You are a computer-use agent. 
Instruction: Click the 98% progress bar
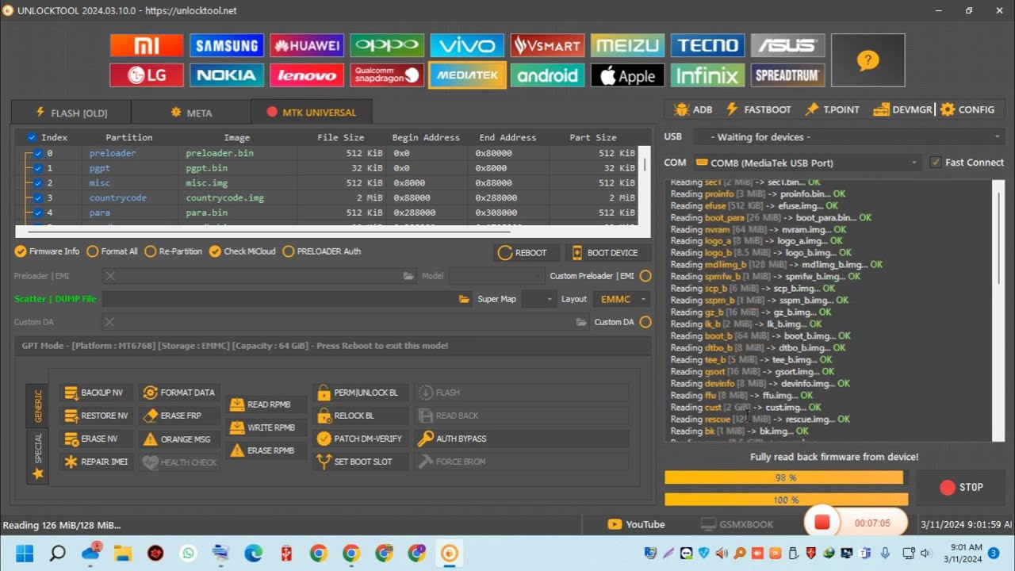(x=785, y=477)
